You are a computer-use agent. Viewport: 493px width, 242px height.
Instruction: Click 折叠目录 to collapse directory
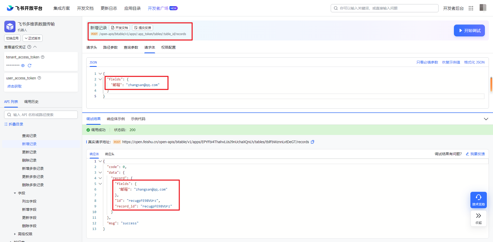tap(14, 124)
